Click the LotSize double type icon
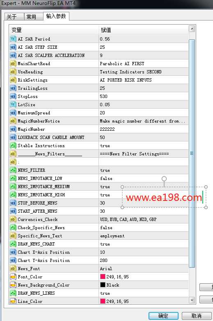This screenshot has width=213, height=321. [13, 105]
